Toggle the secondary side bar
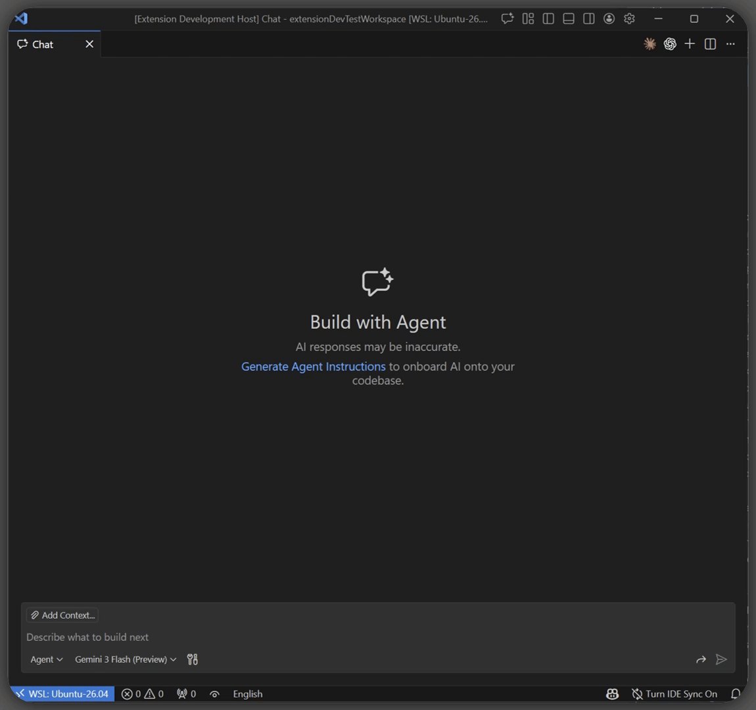Viewport: 756px width, 710px height. tap(589, 19)
